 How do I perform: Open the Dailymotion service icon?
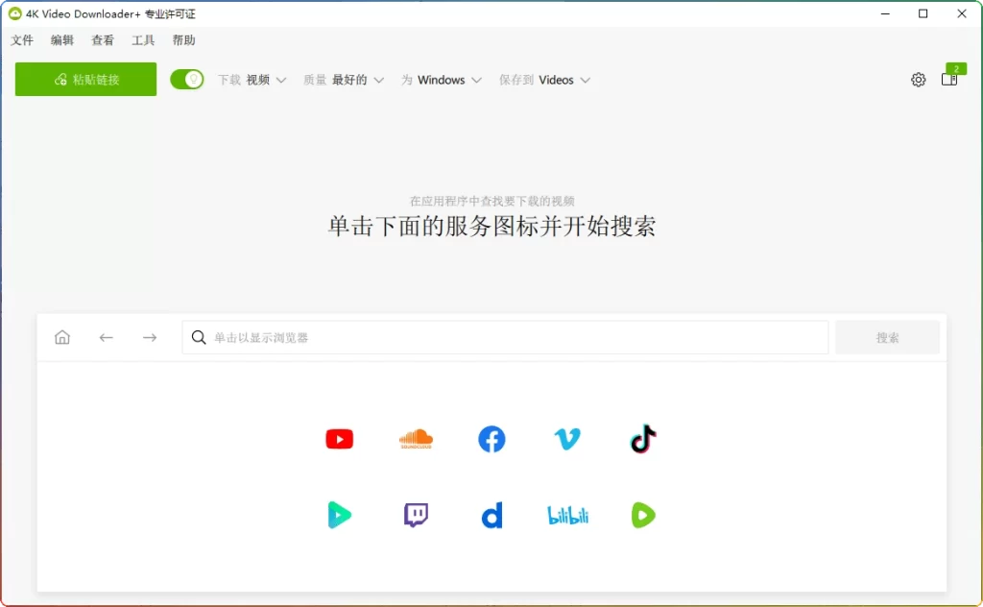click(491, 515)
